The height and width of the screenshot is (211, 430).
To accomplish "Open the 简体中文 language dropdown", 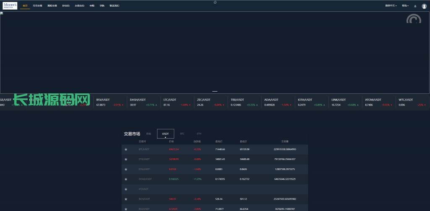I will [391, 6].
